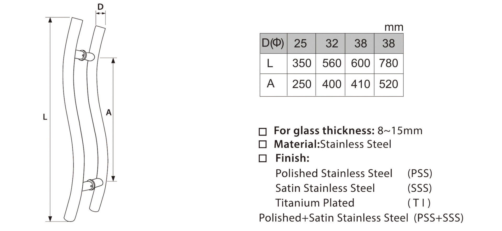Viewport: 502px width, 231px height.
Task: Select the 350 length cell
Action: pos(301,63)
